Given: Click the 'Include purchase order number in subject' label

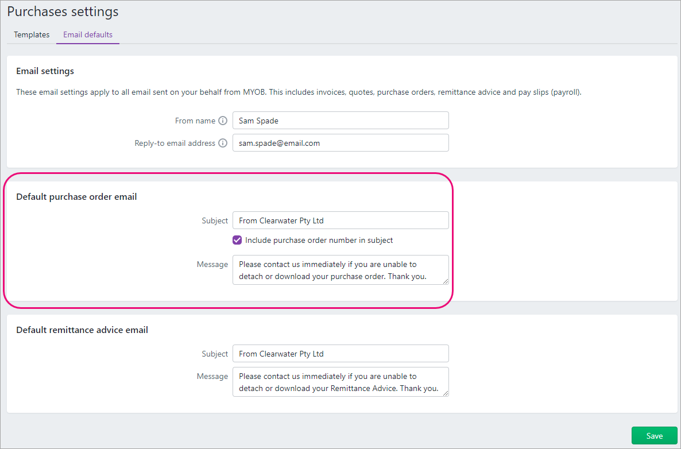Looking at the screenshot, I should pos(319,240).
